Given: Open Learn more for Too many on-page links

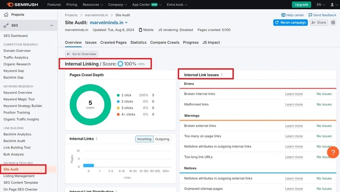Looking at the screenshot, I should coord(294,136).
